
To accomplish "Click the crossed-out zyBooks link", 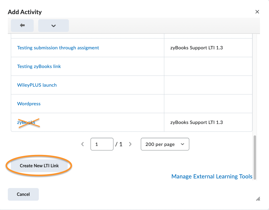I will click(x=26, y=122).
